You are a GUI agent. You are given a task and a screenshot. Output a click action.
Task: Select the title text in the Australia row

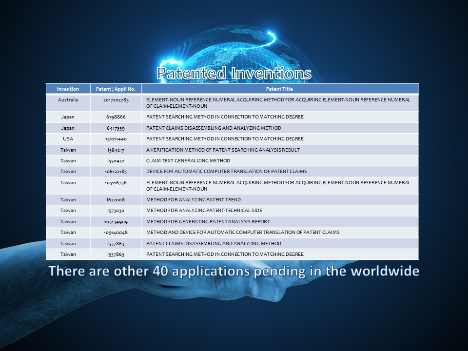click(278, 103)
